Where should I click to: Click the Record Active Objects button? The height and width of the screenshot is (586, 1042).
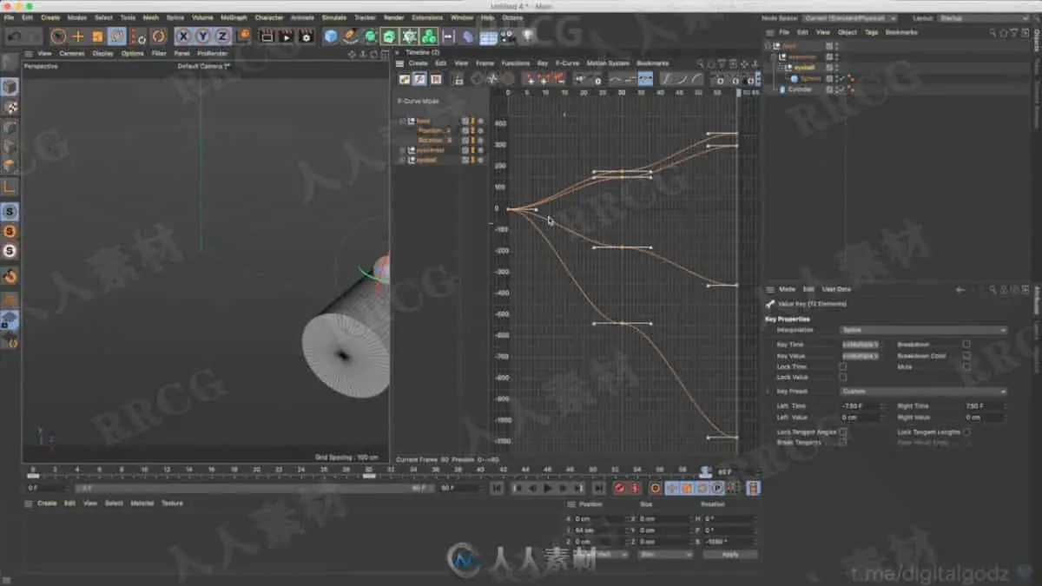pyautogui.click(x=620, y=489)
